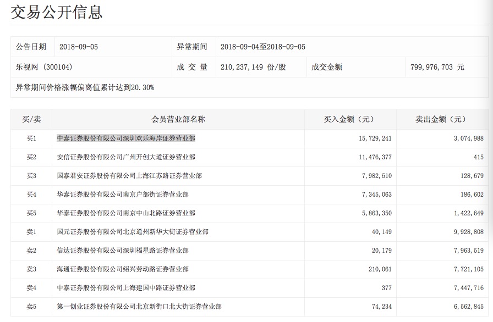Select the highlighted 中泰证券深圳欢乐海岸证券营业部 row name
The width and height of the screenshot is (493, 322).
click(x=126, y=138)
